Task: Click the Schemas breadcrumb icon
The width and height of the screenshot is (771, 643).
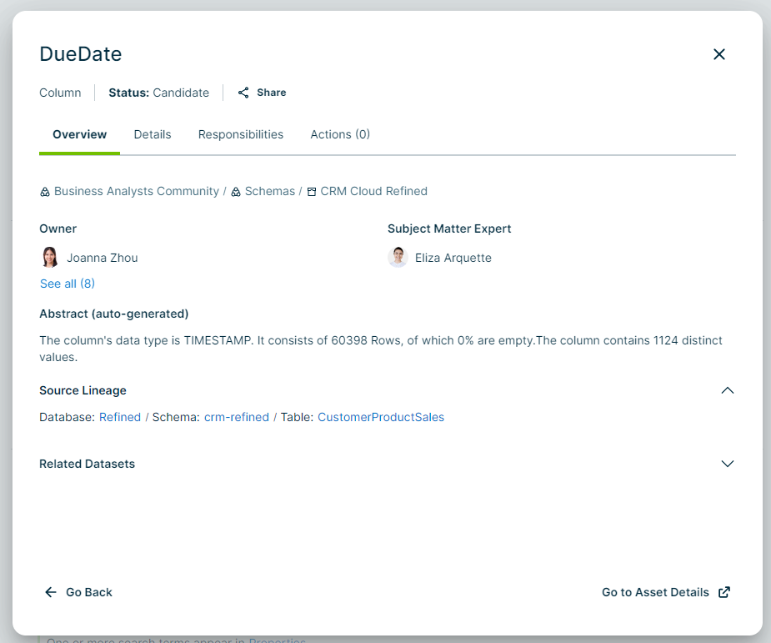Action: click(x=236, y=192)
